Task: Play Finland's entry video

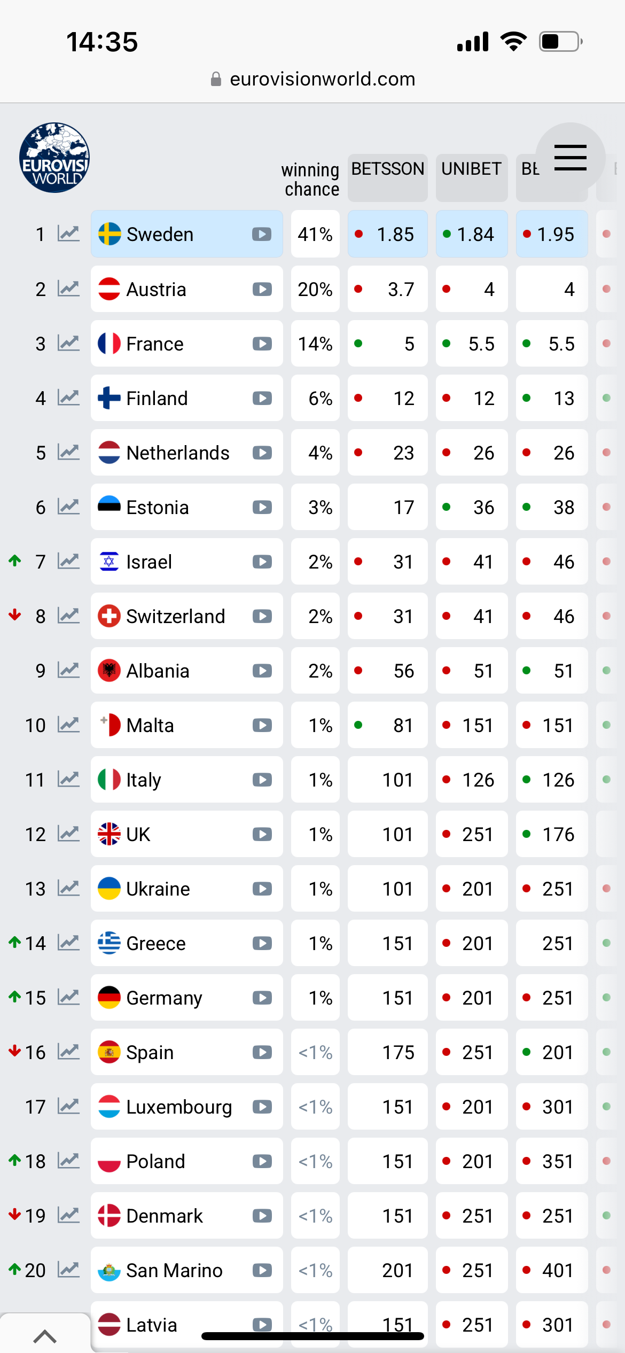Action: 262,398
